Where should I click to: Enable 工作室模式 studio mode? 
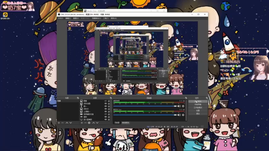(198, 107)
